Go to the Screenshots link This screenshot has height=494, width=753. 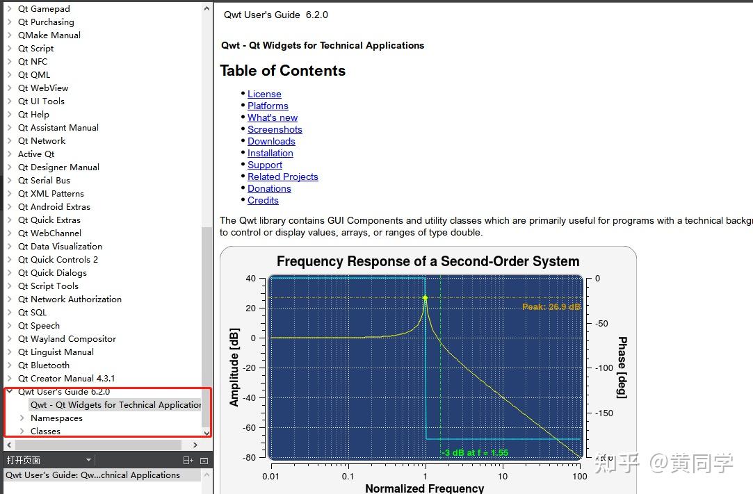[x=275, y=130]
